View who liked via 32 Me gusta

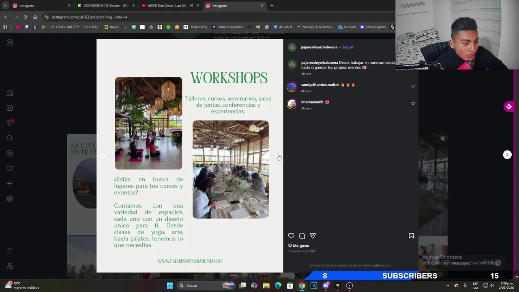pos(298,246)
